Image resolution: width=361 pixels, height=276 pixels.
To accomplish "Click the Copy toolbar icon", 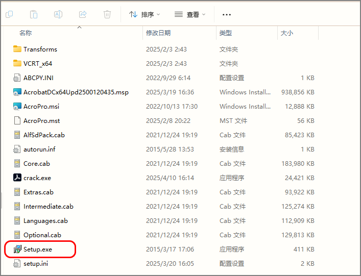I will click(9, 14).
